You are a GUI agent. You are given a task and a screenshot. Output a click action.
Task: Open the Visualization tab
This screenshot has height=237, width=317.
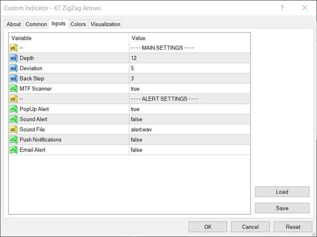105,24
